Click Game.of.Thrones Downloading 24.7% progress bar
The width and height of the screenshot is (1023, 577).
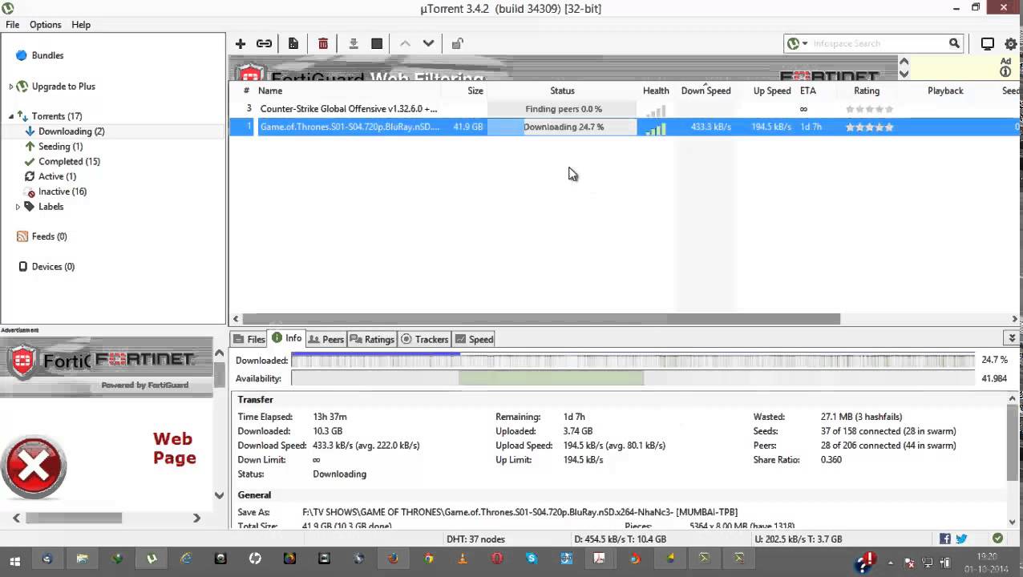[x=562, y=127]
